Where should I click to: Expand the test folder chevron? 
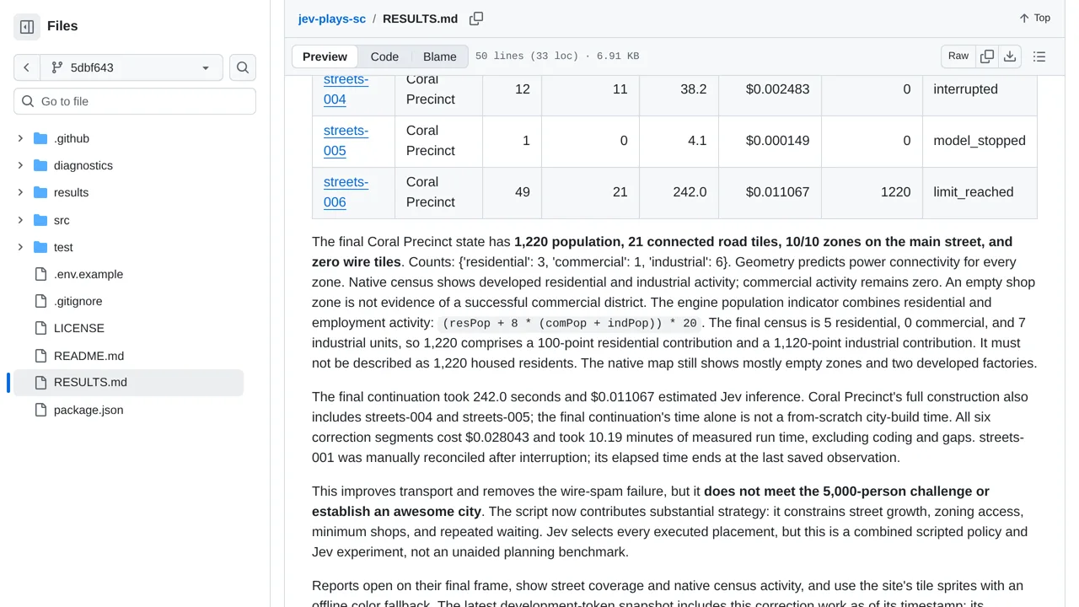click(20, 247)
